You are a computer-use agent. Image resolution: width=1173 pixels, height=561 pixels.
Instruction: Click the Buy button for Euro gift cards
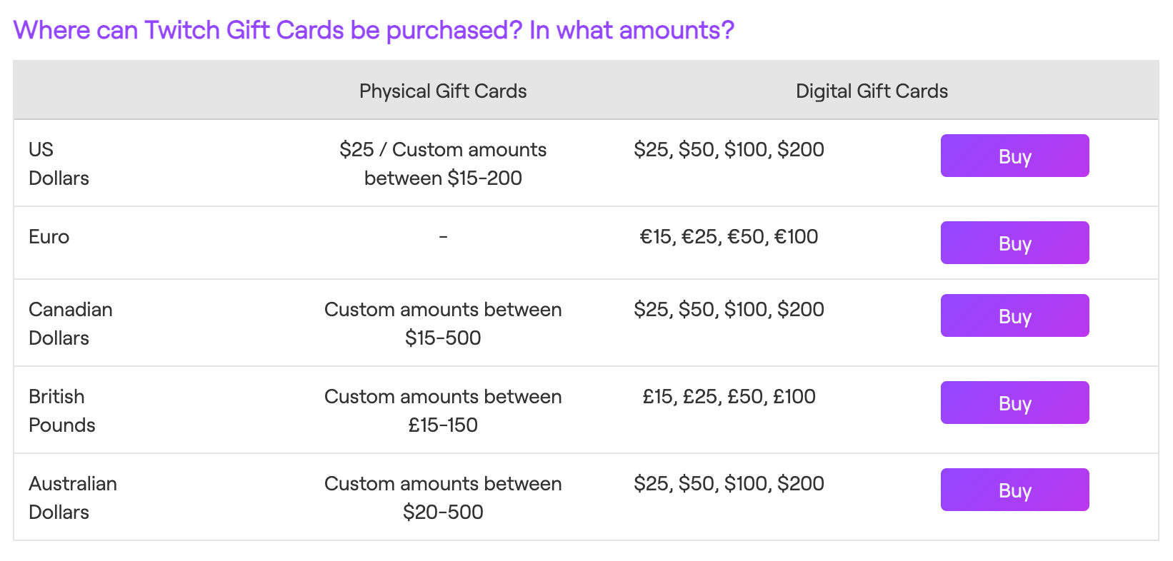point(1014,243)
